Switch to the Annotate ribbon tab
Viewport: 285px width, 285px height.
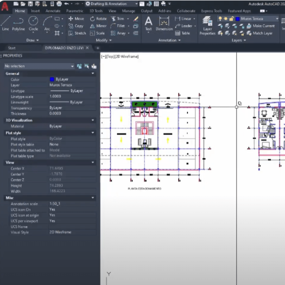pyautogui.click(x=53, y=11)
